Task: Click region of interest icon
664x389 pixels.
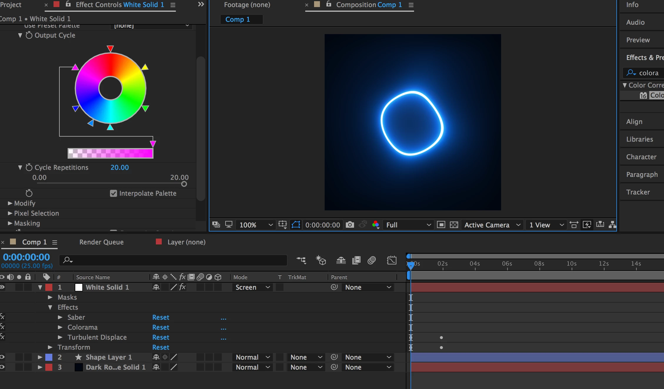Action: (x=441, y=225)
